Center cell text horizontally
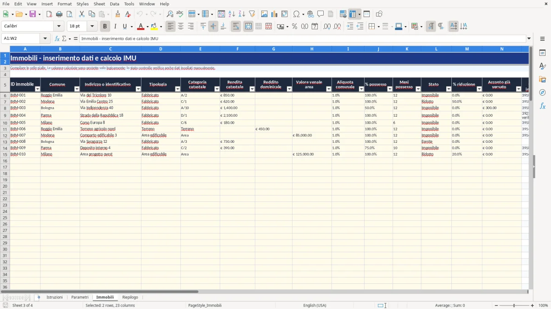This screenshot has width=551, height=309. [x=181, y=27]
